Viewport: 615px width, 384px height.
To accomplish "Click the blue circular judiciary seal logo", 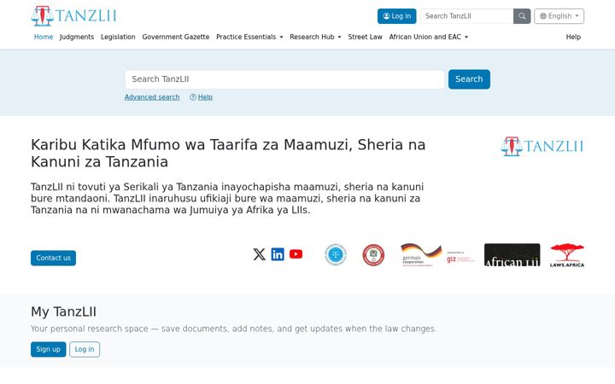I will (x=336, y=254).
